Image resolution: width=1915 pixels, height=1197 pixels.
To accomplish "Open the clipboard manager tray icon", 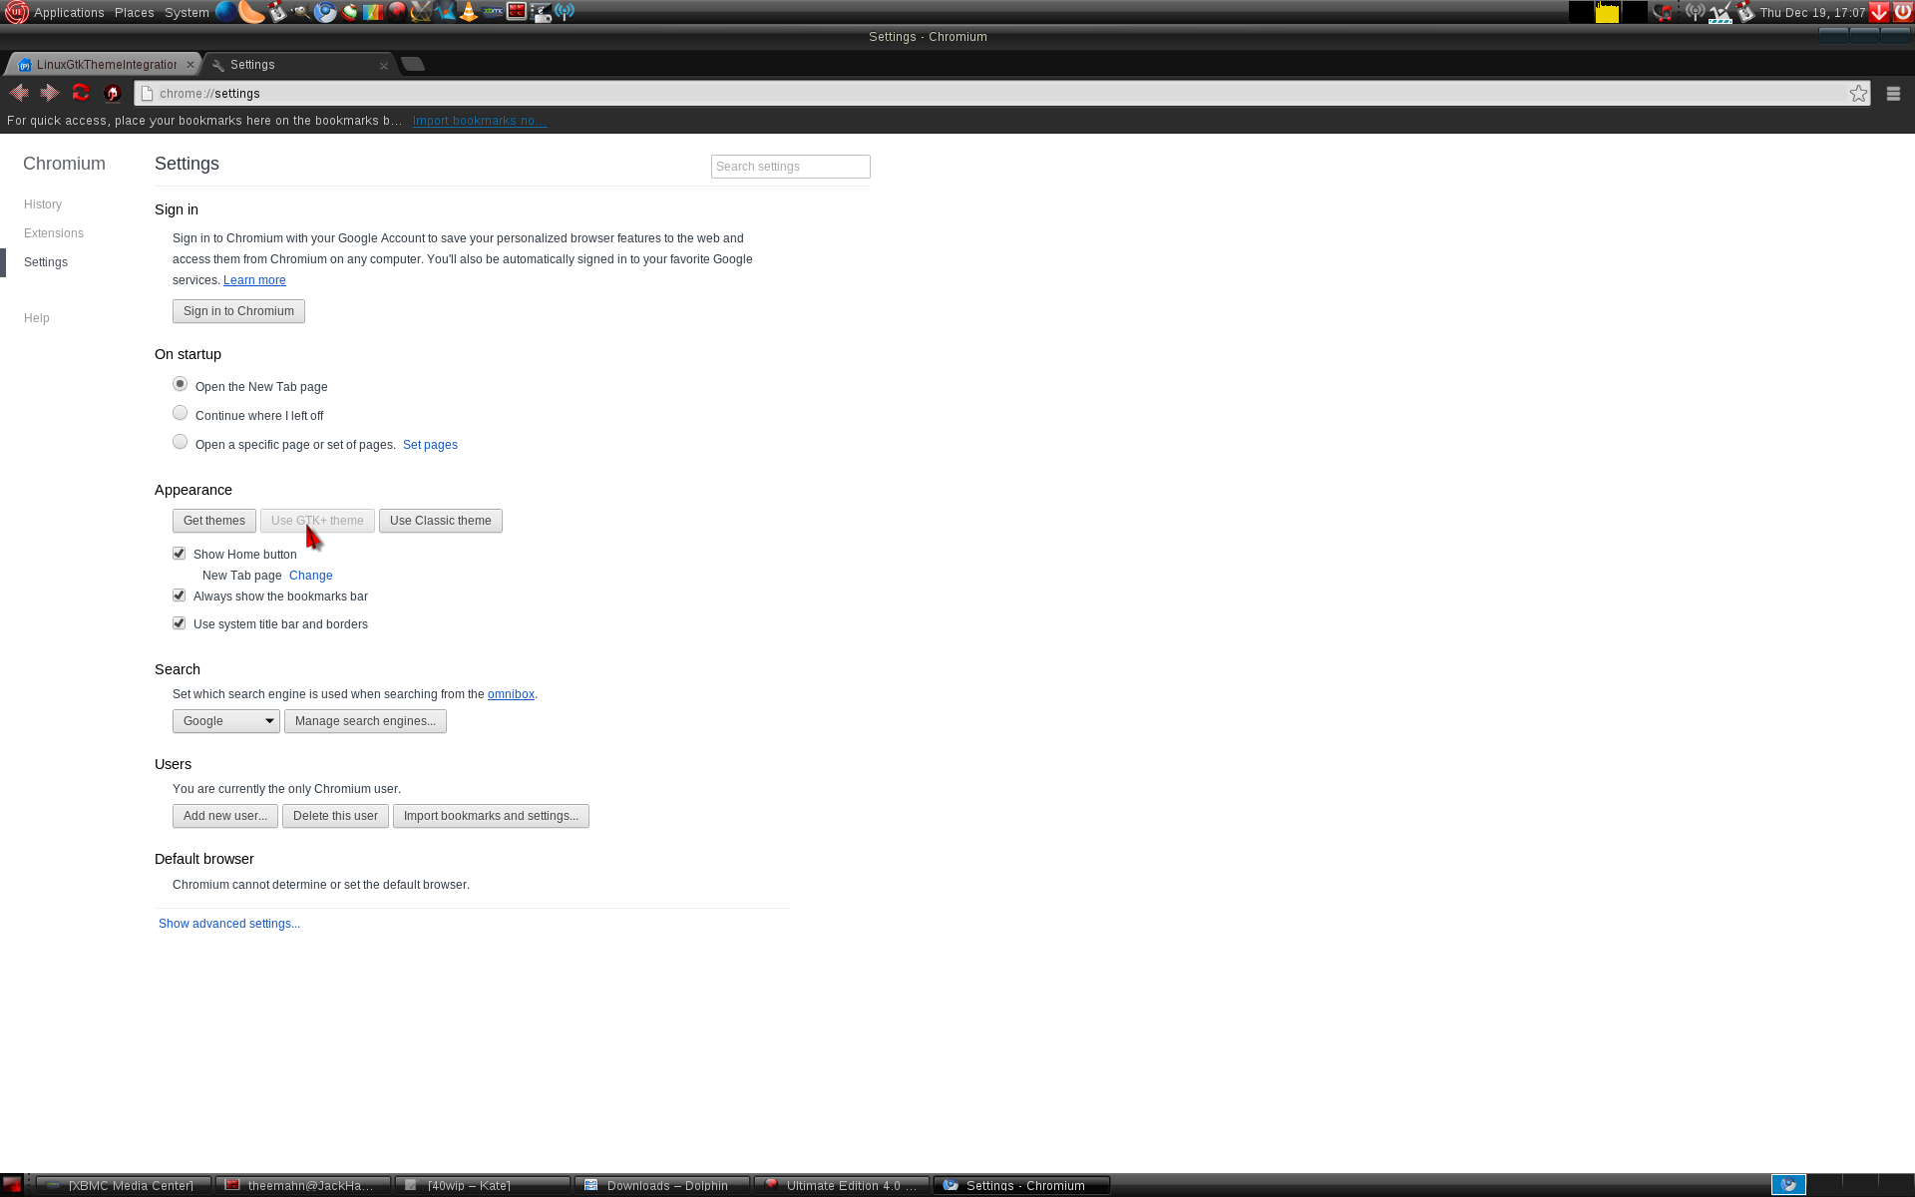I will pyautogui.click(x=1745, y=12).
